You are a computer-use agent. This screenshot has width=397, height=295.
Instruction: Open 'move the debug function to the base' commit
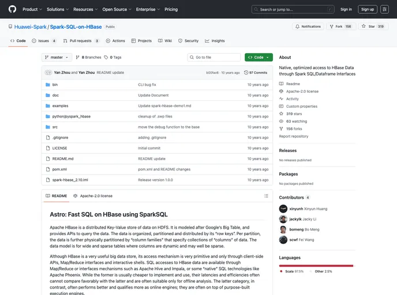169,127
